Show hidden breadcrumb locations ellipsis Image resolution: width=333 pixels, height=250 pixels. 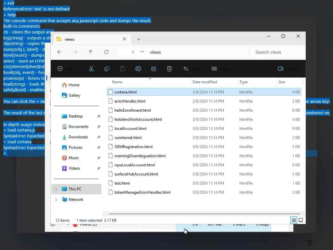click(x=142, y=52)
